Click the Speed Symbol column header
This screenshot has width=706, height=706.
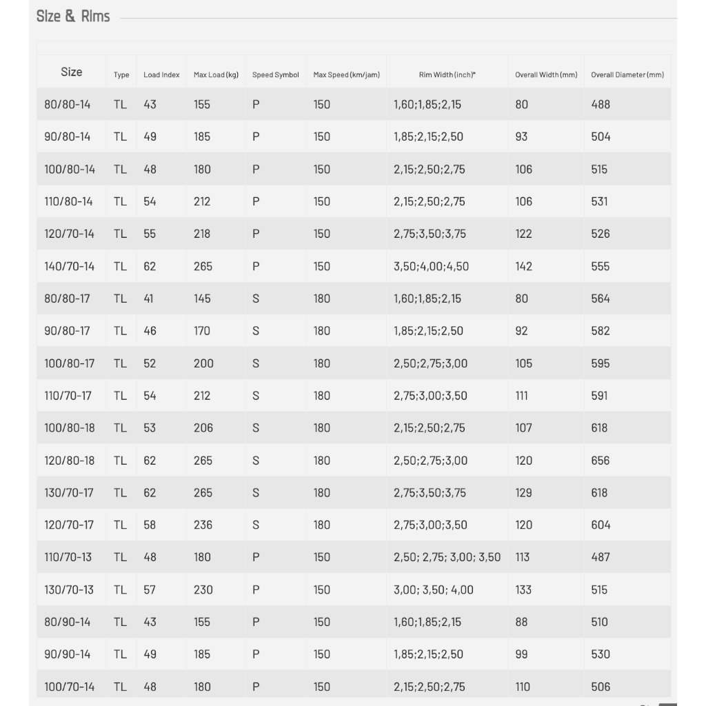point(275,74)
